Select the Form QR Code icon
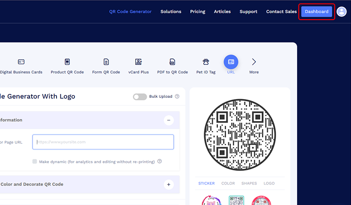Viewport: 351px width, 205px height. coord(106,61)
